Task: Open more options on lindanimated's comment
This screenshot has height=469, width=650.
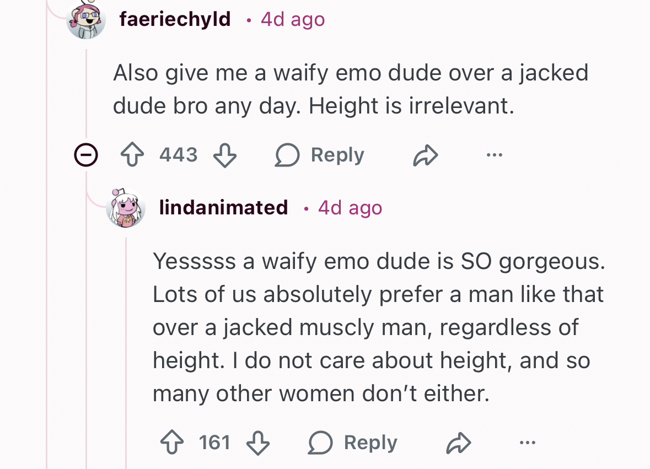Action: coord(527,443)
